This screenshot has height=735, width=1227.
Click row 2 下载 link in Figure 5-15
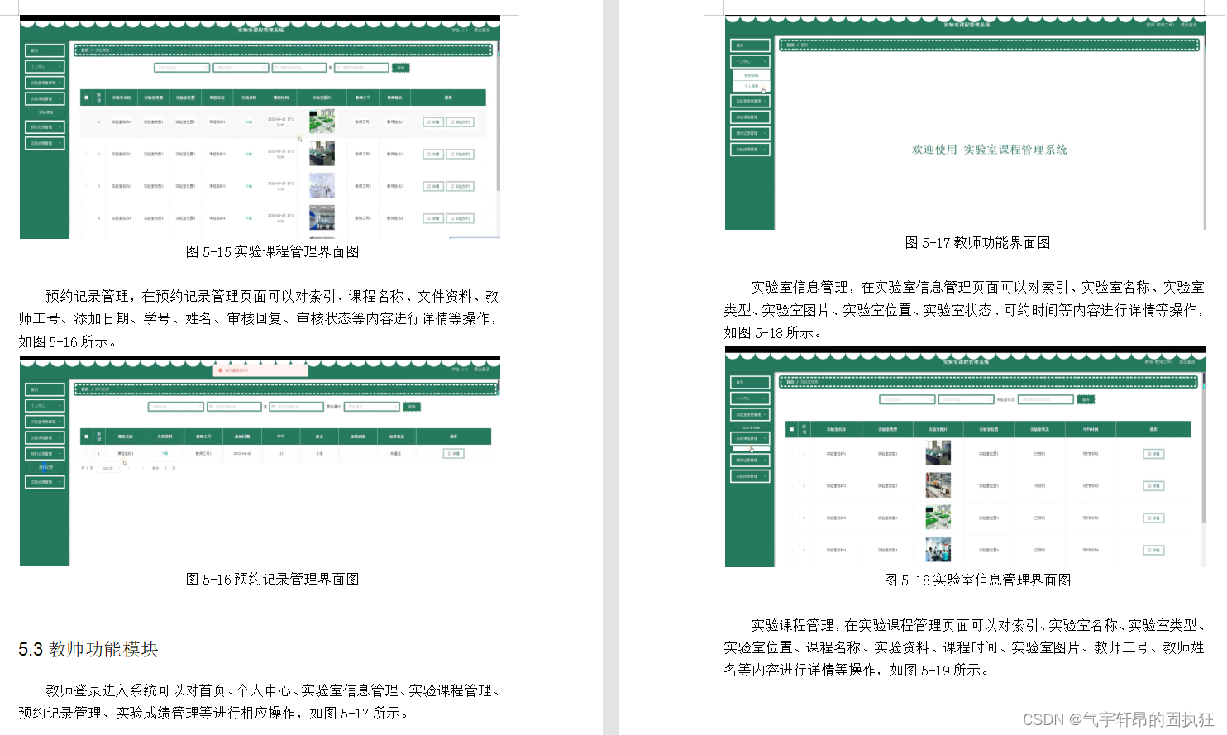pos(249,154)
